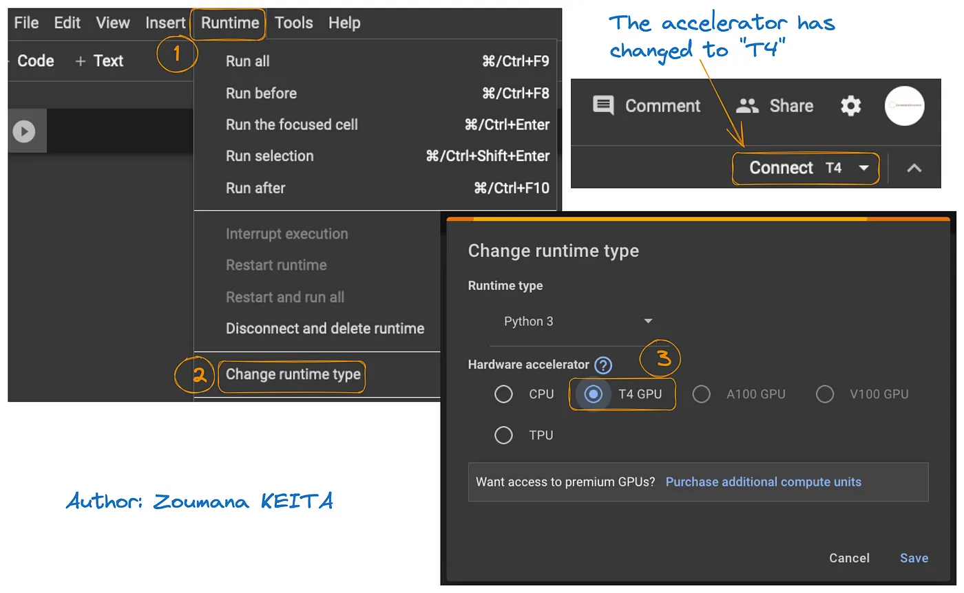Open the Insert menu
Viewport: 964px width, 593px height.
point(165,23)
